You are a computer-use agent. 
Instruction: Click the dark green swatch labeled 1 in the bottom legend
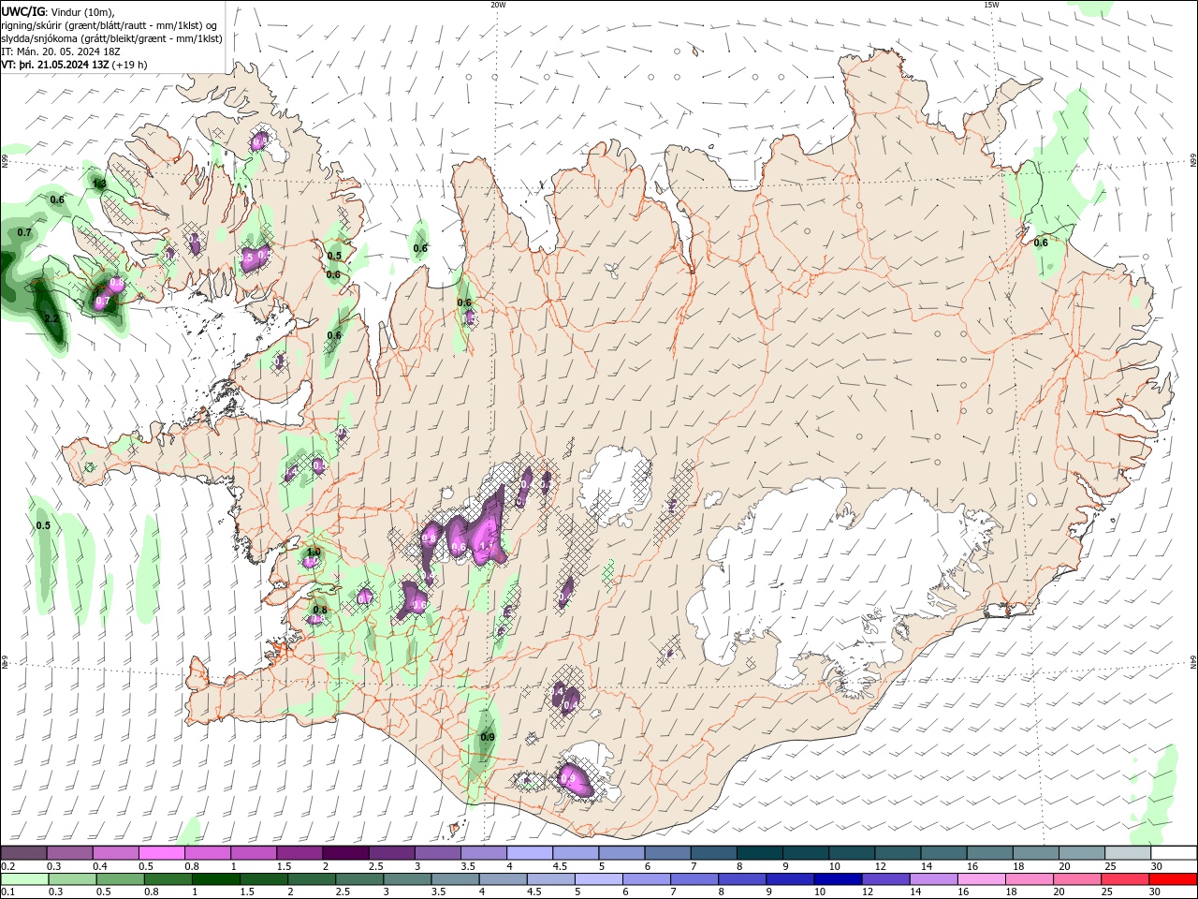(216, 879)
